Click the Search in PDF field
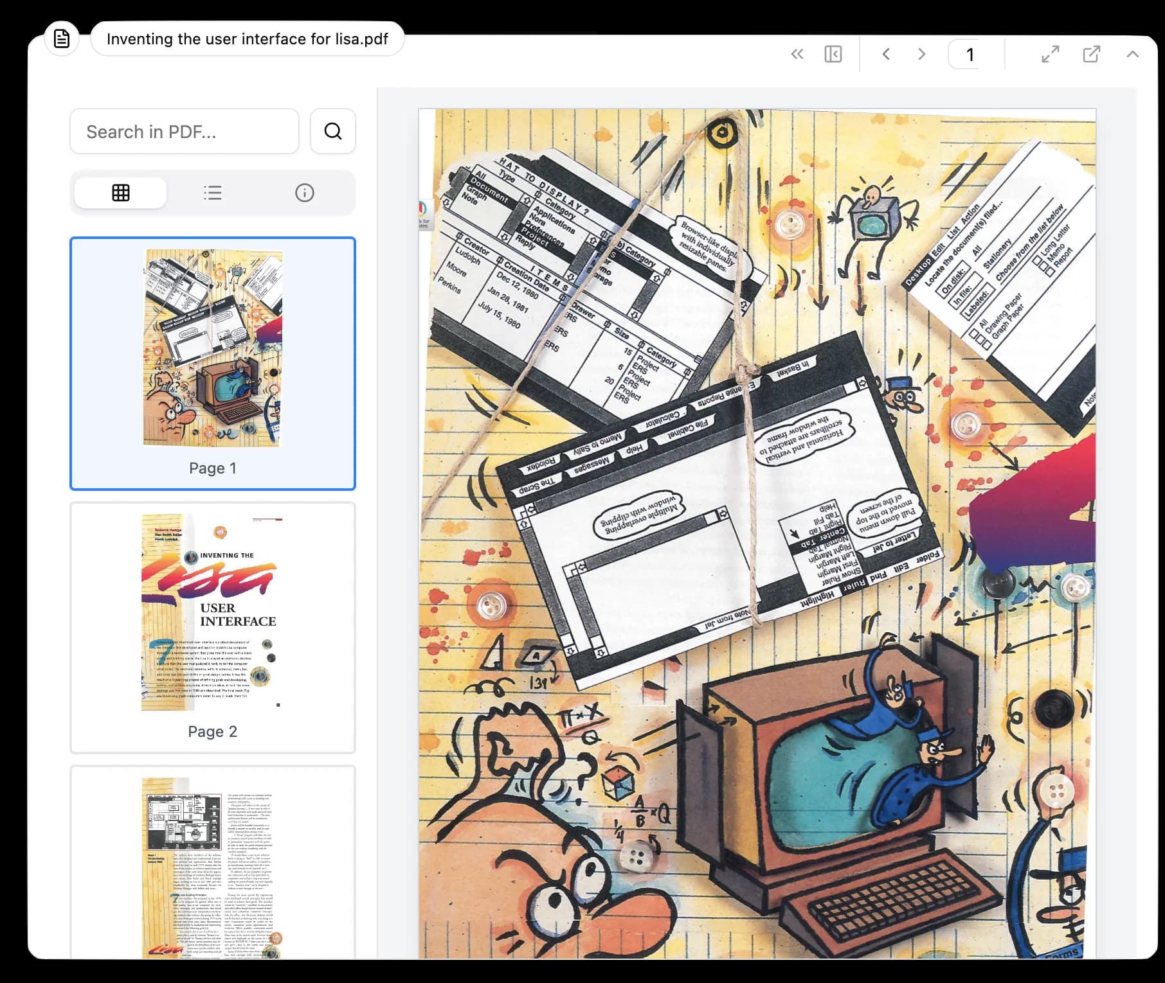Screen dimensions: 1165x983 pos(185,131)
